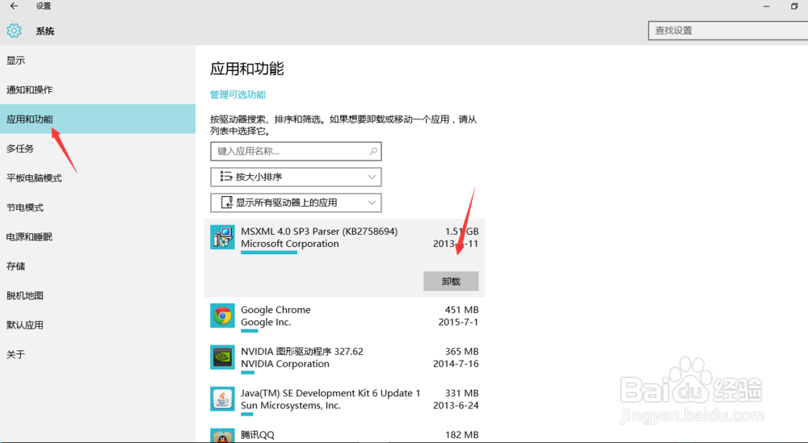
Task: Select 通知和操作 in the sidebar
Action: pyautogui.click(x=98, y=90)
